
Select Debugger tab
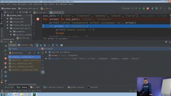tap(12, 45)
